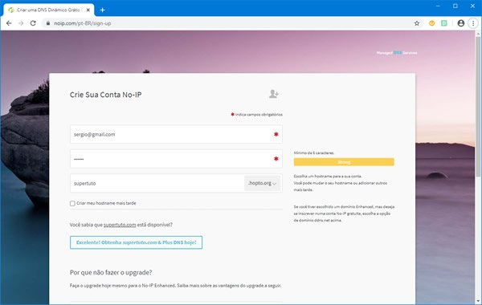
Task: Click the 'Indica campos obrigatórios' note
Action: tap(257, 114)
